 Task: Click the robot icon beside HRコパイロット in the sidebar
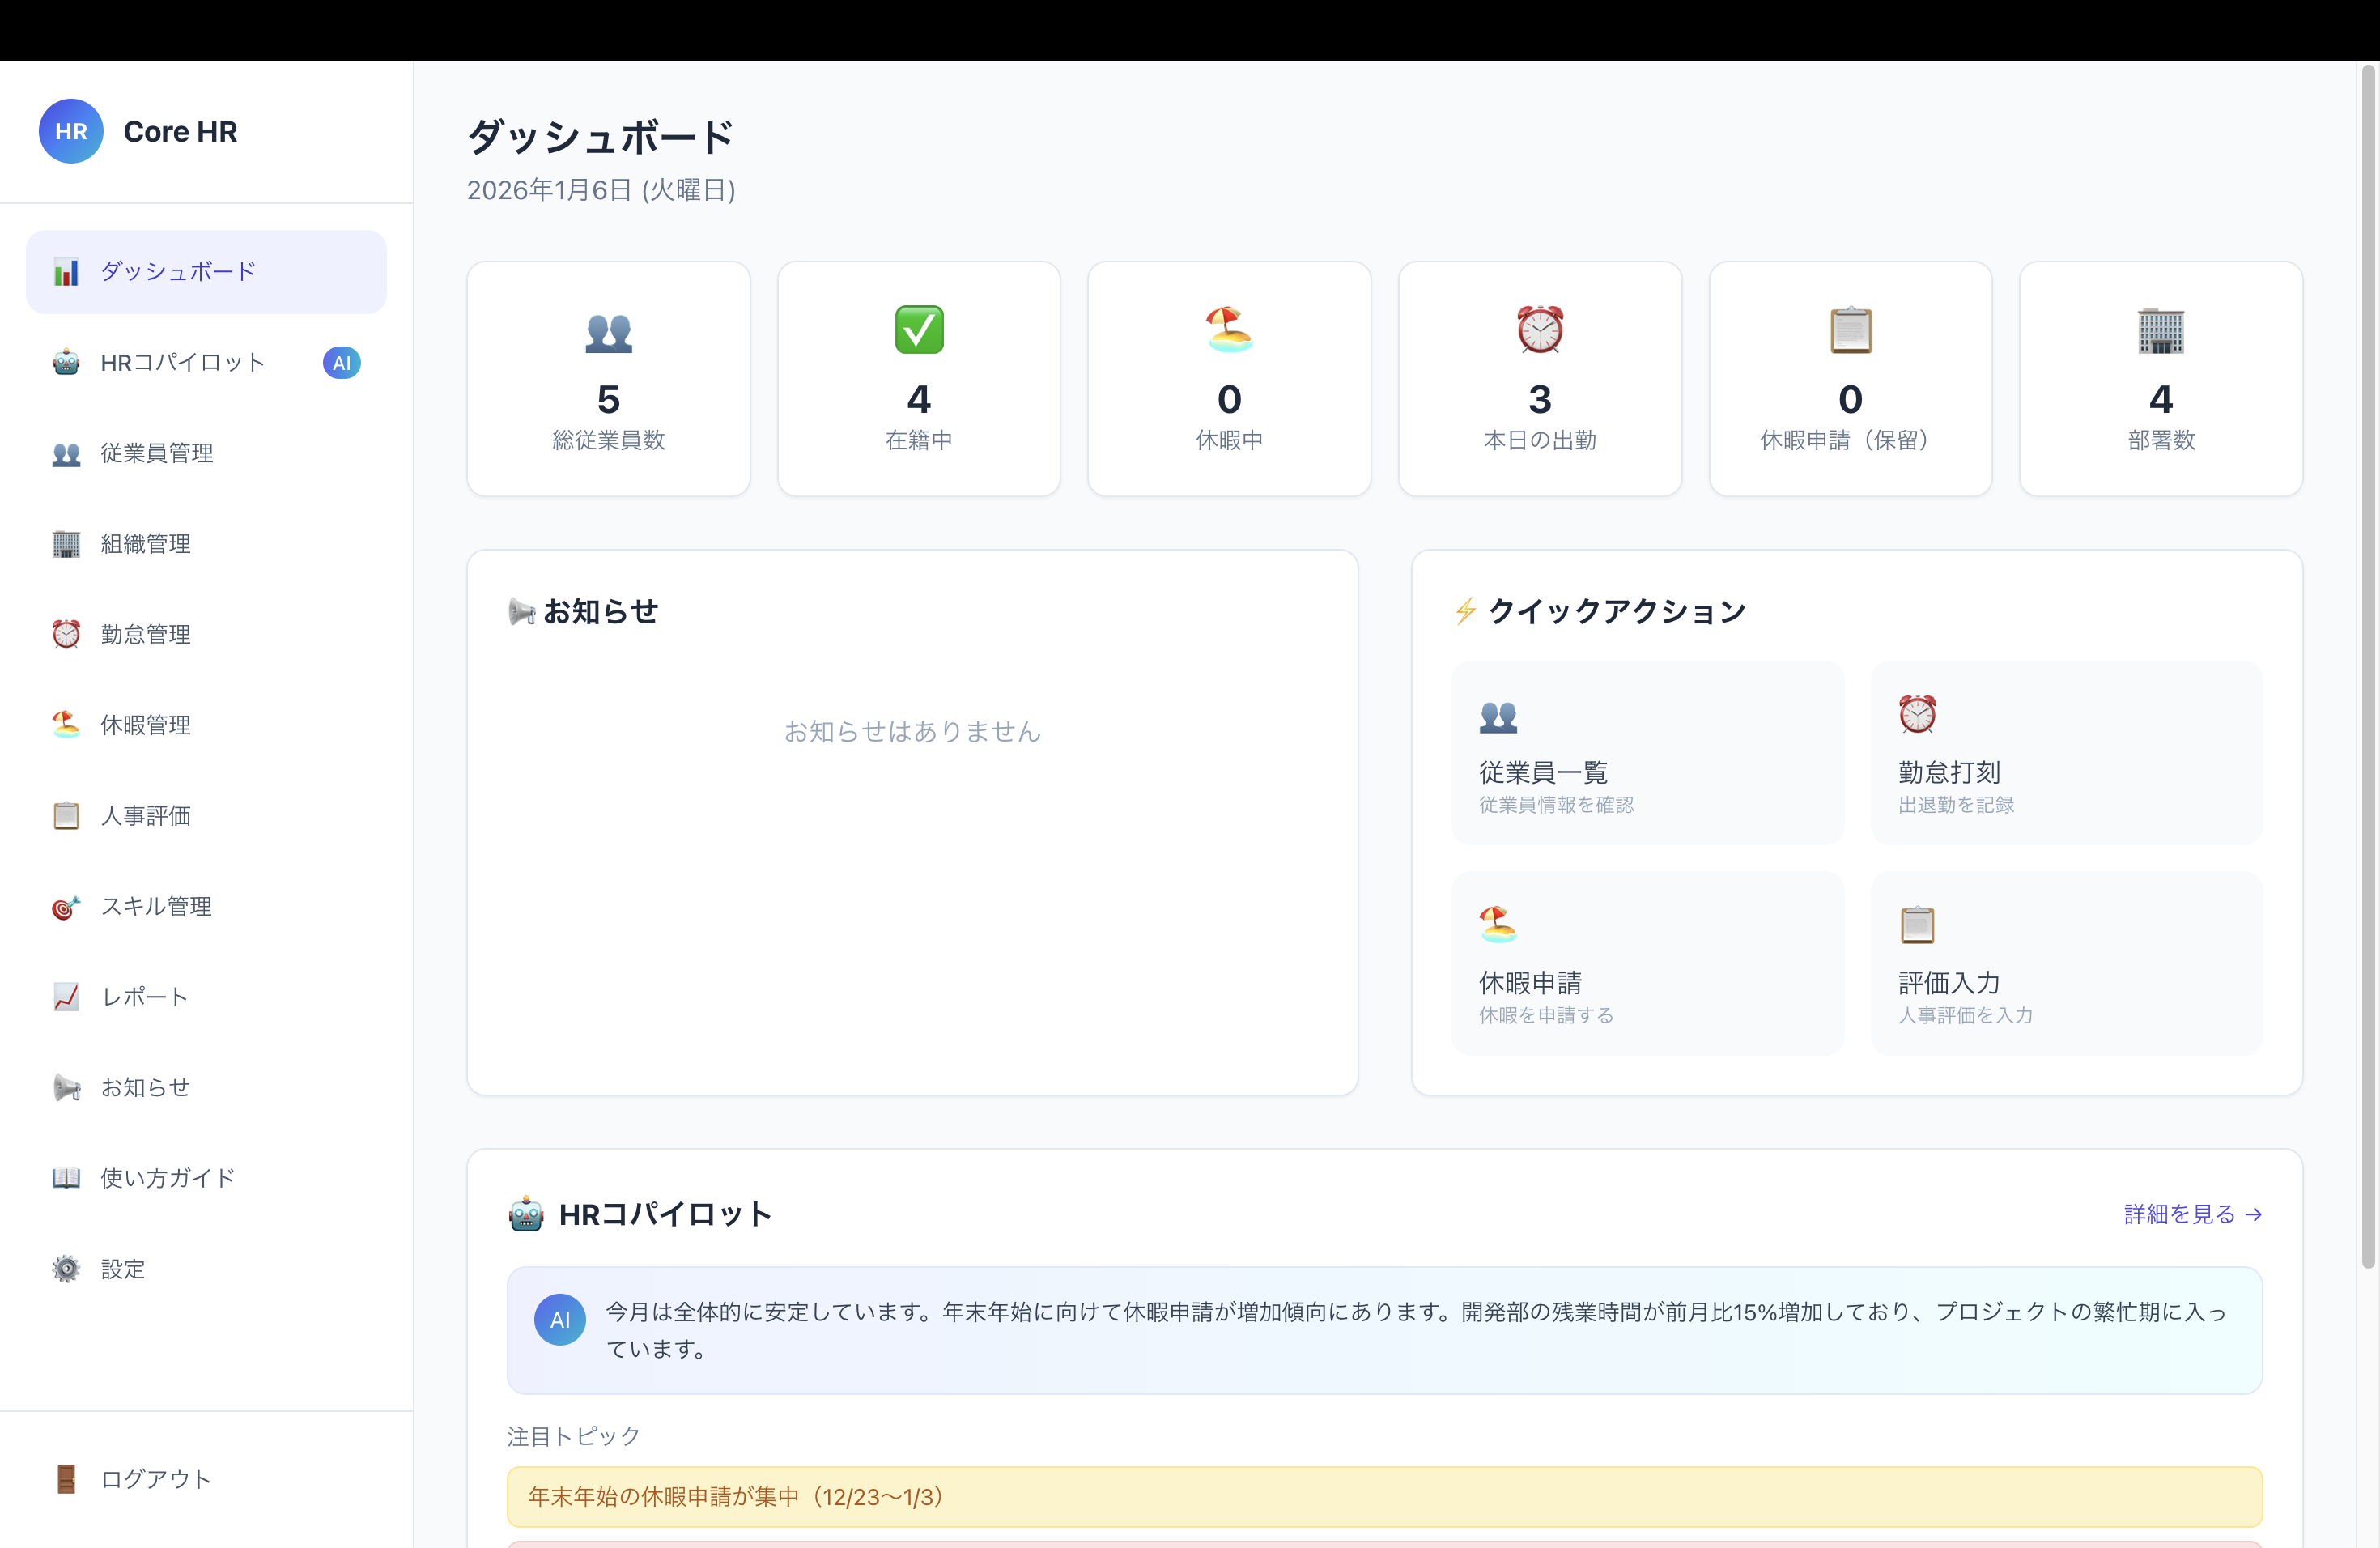(66, 362)
